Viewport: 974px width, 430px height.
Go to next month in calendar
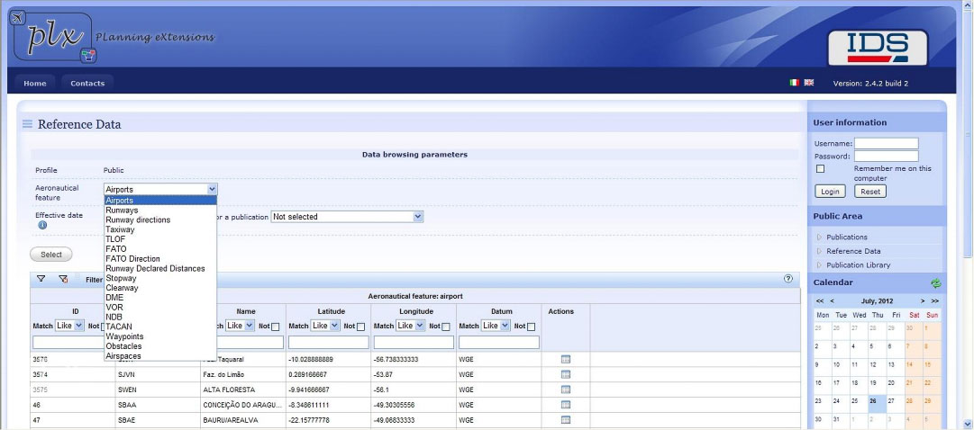pyautogui.click(x=923, y=301)
